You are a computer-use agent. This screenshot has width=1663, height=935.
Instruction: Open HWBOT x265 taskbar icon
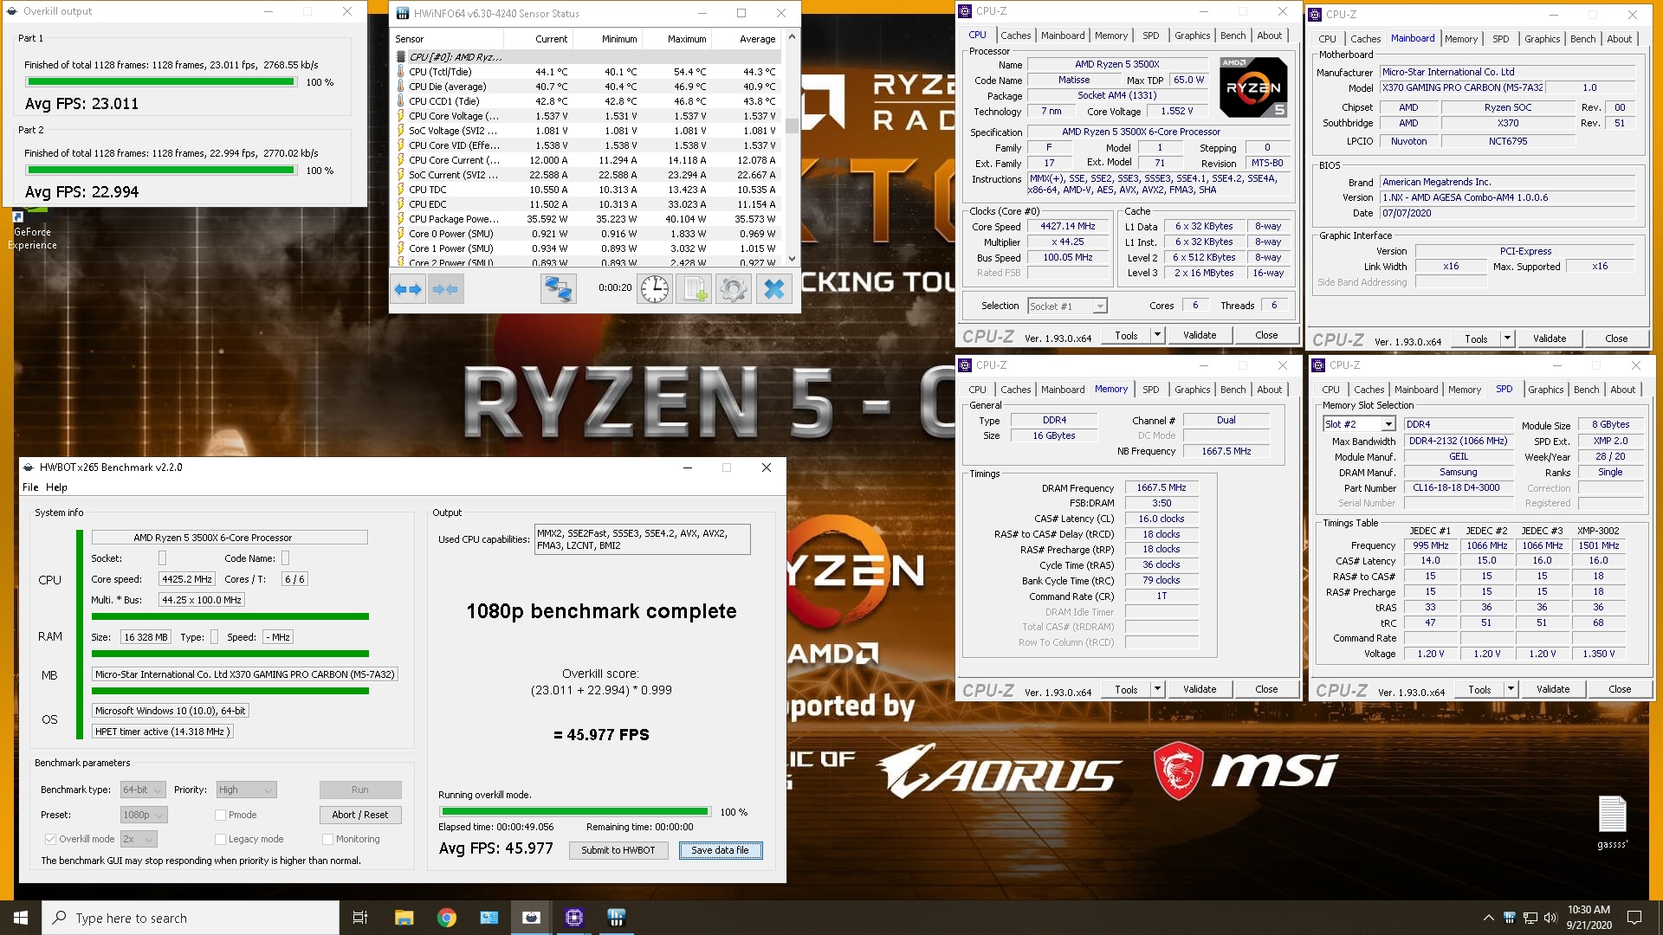click(x=532, y=918)
